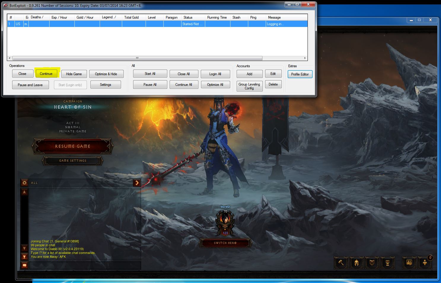Sort by Gold / Hour column header
Screen dimensions: 441x283
87,17
